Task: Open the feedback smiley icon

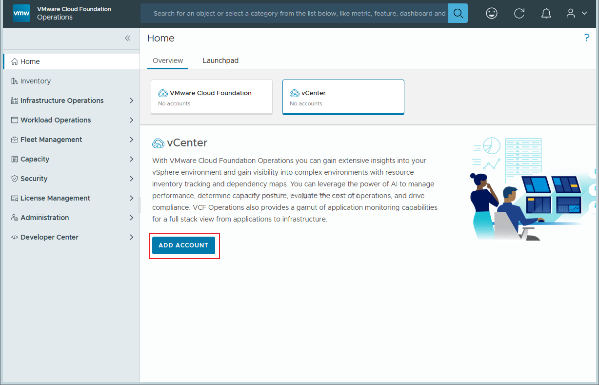Action: pyautogui.click(x=492, y=13)
